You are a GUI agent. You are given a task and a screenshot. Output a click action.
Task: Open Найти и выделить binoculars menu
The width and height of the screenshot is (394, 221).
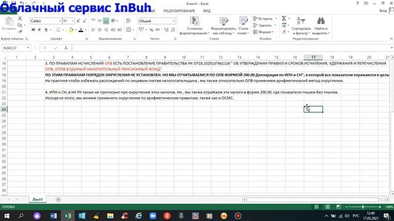click(321, 26)
